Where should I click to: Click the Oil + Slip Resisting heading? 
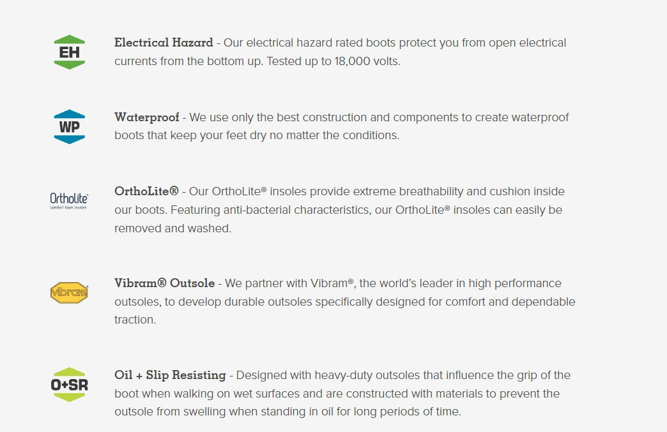point(170,375)
